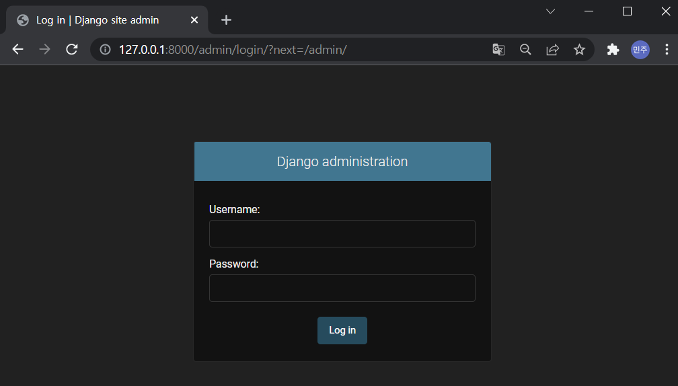Open the zoom magnifier icon in address bar
This screenshot has width=678, height=386.
click(x=525, y=50)
